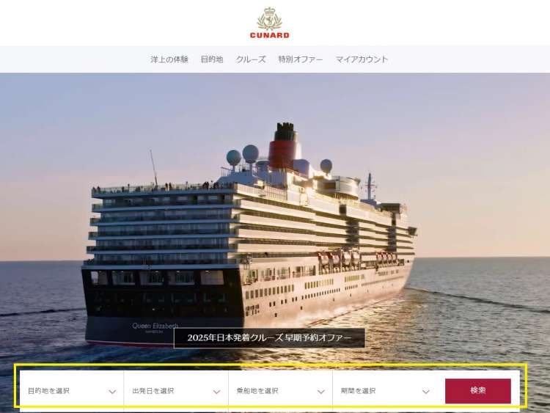Expand the 乗船地を選択 dropdown

281,391
